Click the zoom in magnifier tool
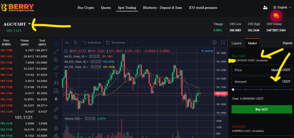Screen dimensions: 294x138 56,117
